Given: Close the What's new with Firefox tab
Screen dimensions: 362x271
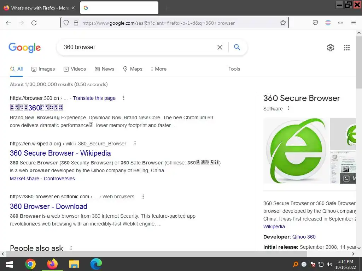Looking at the screenshot, I should 73,8.
